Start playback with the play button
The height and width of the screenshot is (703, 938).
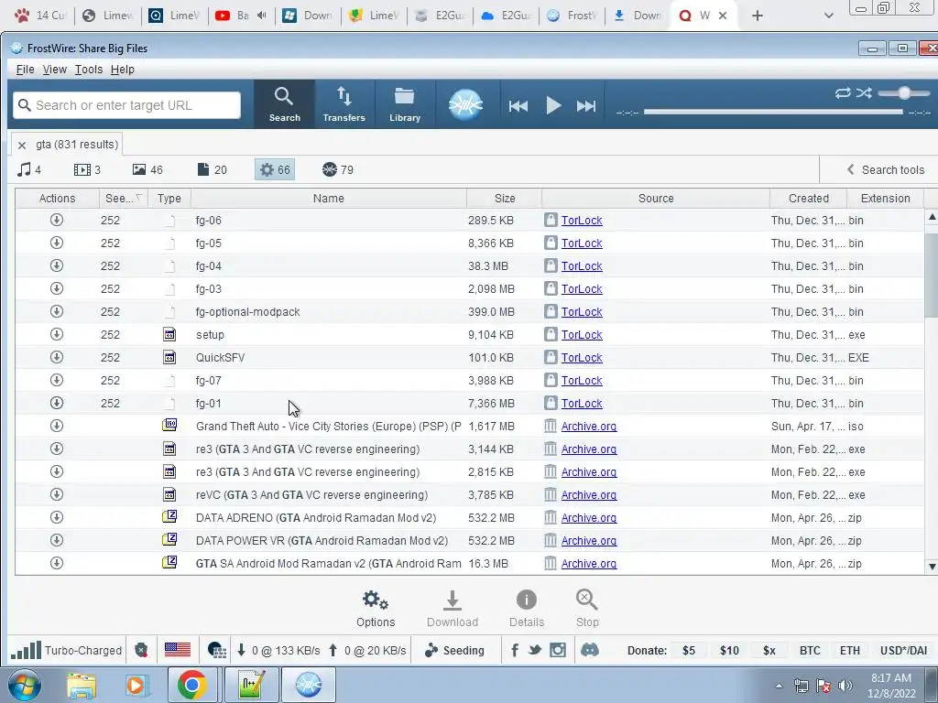[553, 106]
